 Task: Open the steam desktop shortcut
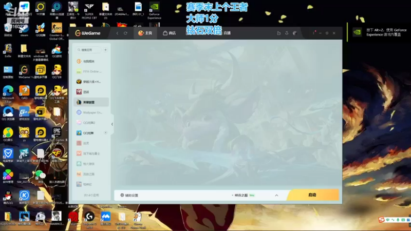point(24,30)
